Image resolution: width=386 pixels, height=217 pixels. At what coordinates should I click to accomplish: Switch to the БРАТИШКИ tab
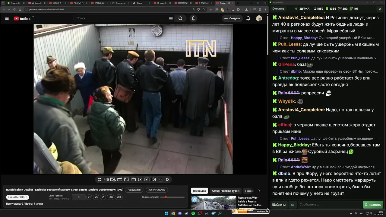coord(100,3)
